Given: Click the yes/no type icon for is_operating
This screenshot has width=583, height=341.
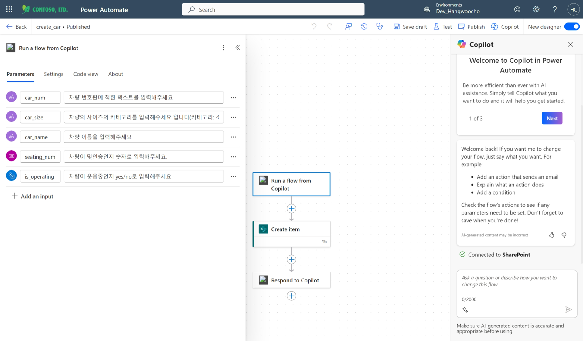Looking at the screenshot, I should point(12,176).
